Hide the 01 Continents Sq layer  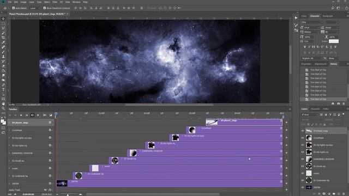pyautogui.click(x=303, y=180)
